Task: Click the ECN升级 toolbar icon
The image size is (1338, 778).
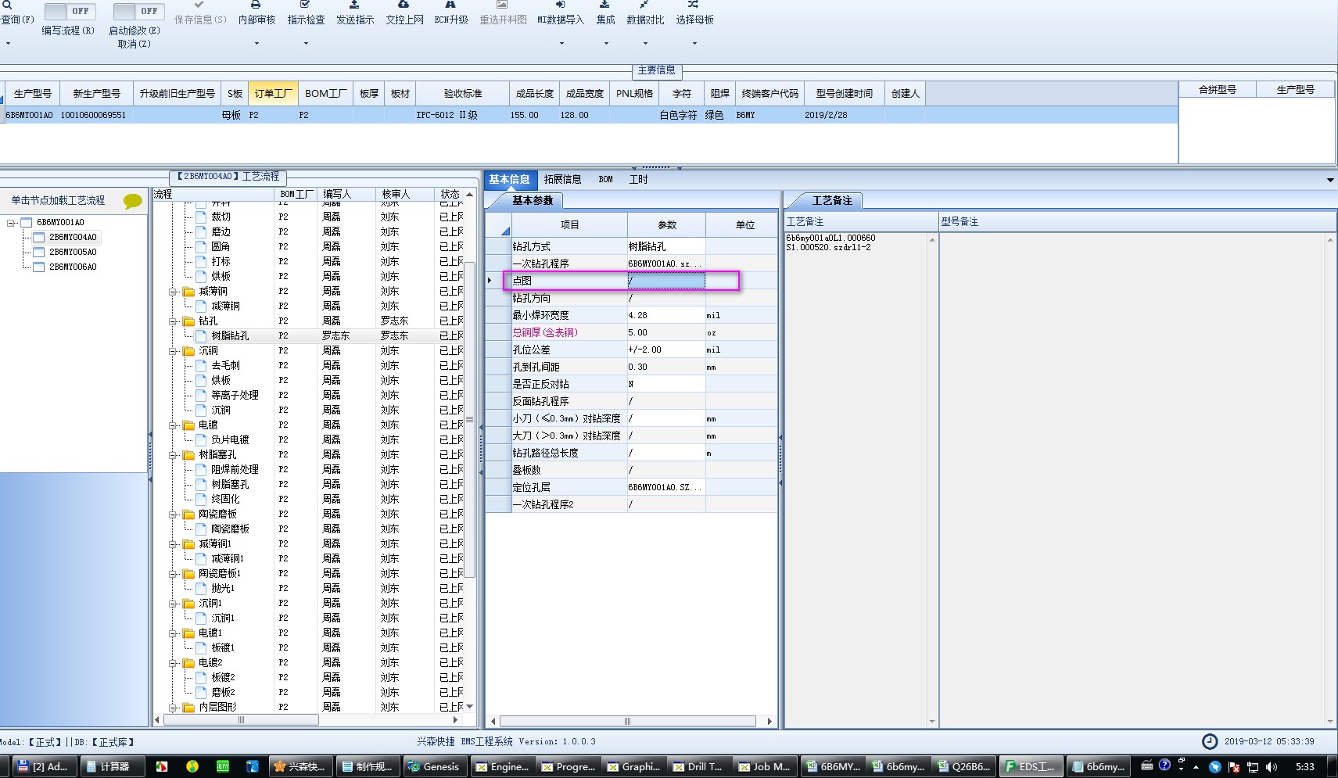Action: point(450,5)
